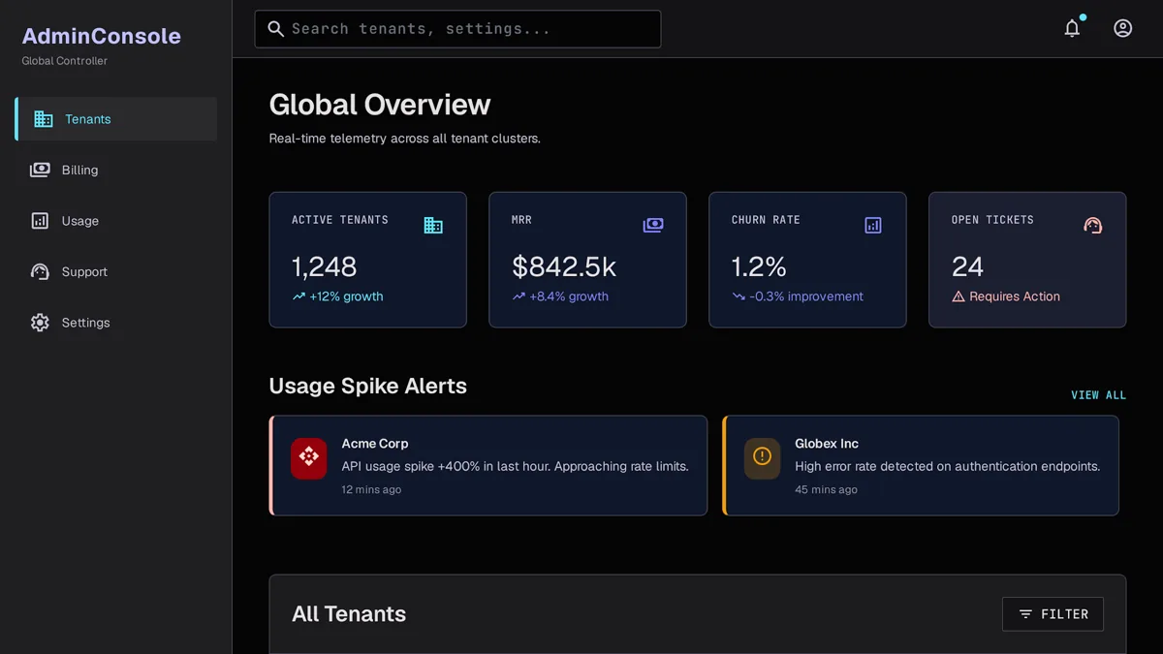Open the user account profile icon
Viewport: 1163px width, 654px height.
point(1122,28)
